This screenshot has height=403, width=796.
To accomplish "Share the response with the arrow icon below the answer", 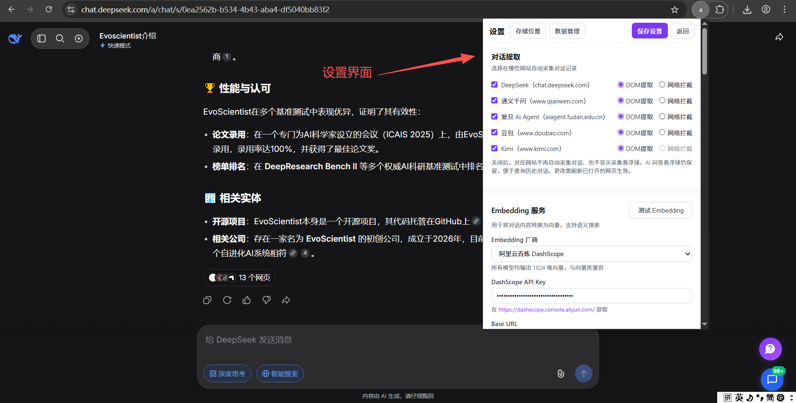I will coord(286,300).
